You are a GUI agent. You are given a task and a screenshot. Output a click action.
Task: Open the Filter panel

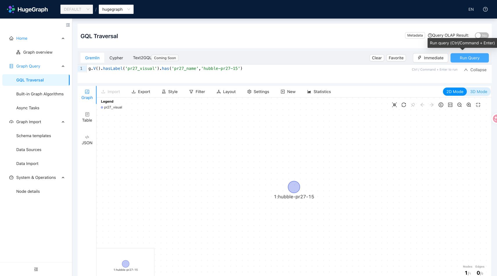[197, 92]
